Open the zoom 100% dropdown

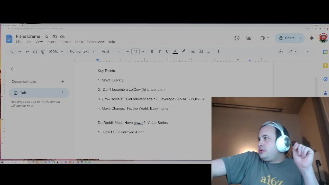tap(56, 51)
